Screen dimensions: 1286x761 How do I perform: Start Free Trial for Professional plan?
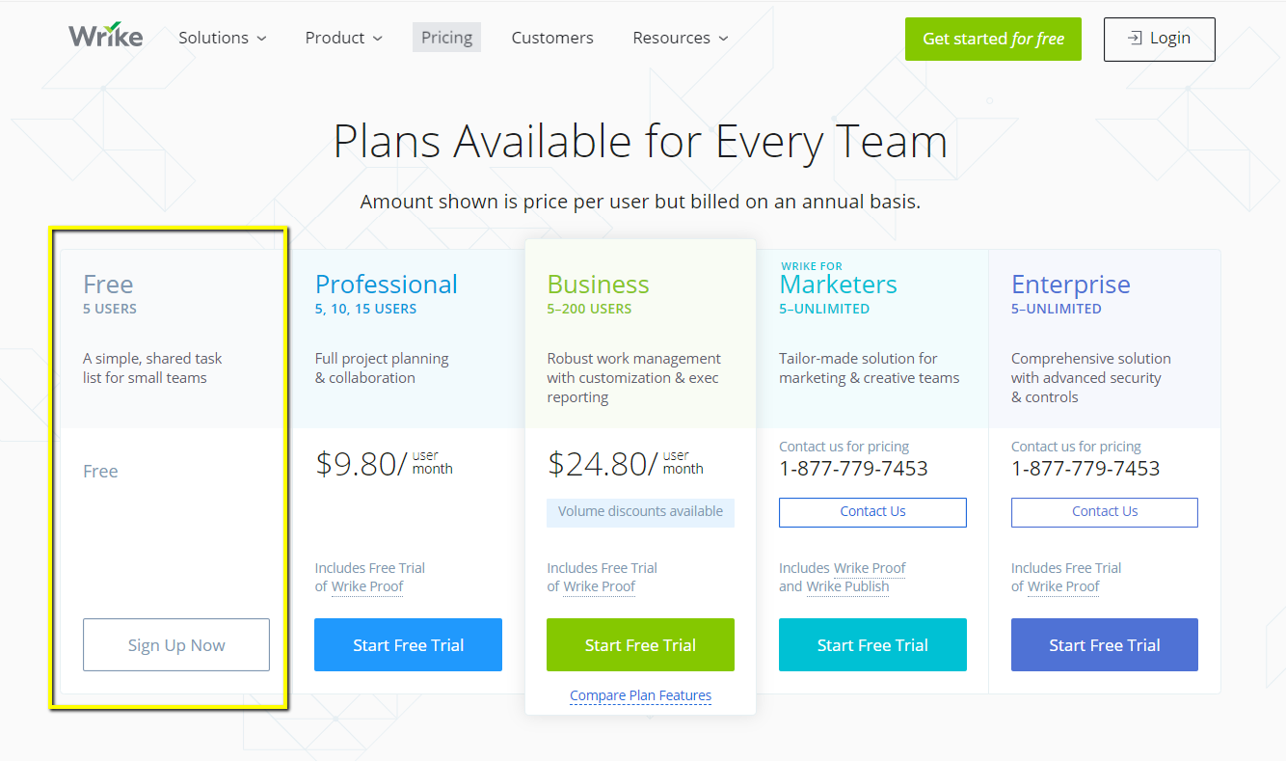408,645
